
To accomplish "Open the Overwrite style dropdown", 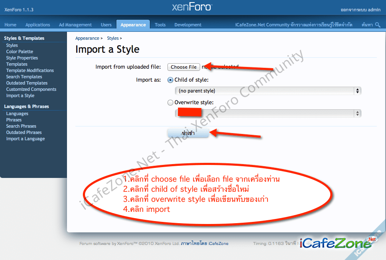I will [x=268, y=113].
